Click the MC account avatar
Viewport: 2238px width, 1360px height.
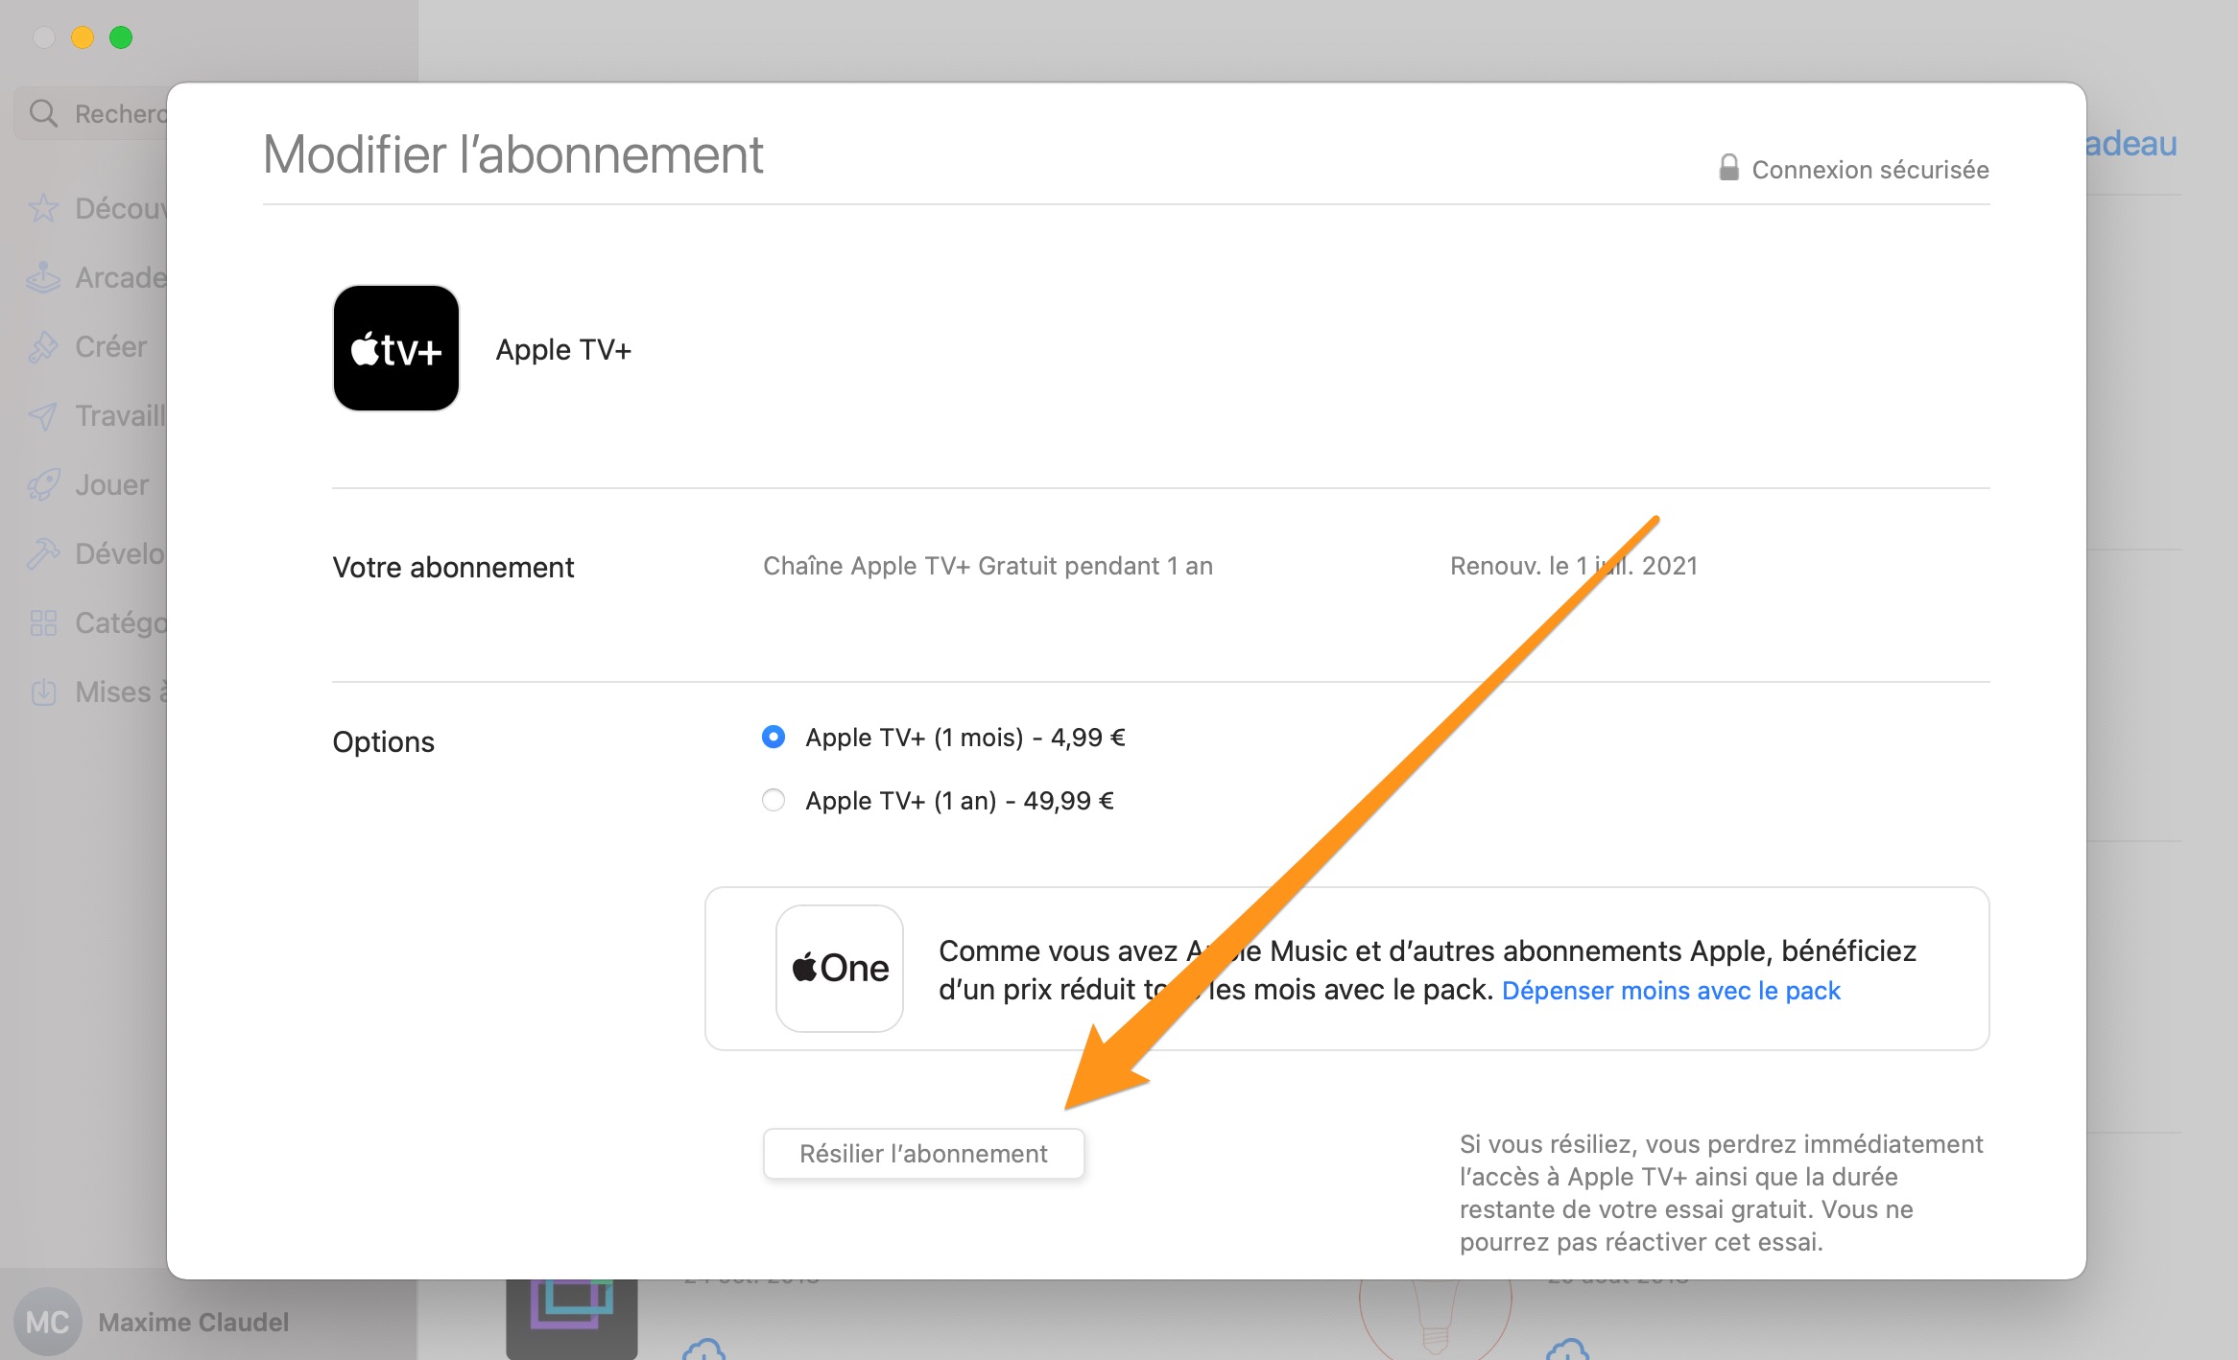[47, 1322]
